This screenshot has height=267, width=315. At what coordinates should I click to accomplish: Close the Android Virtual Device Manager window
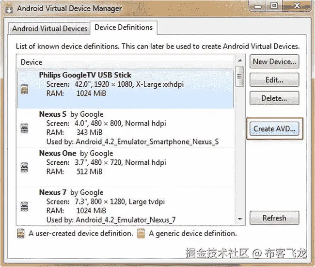coord(297,6)
